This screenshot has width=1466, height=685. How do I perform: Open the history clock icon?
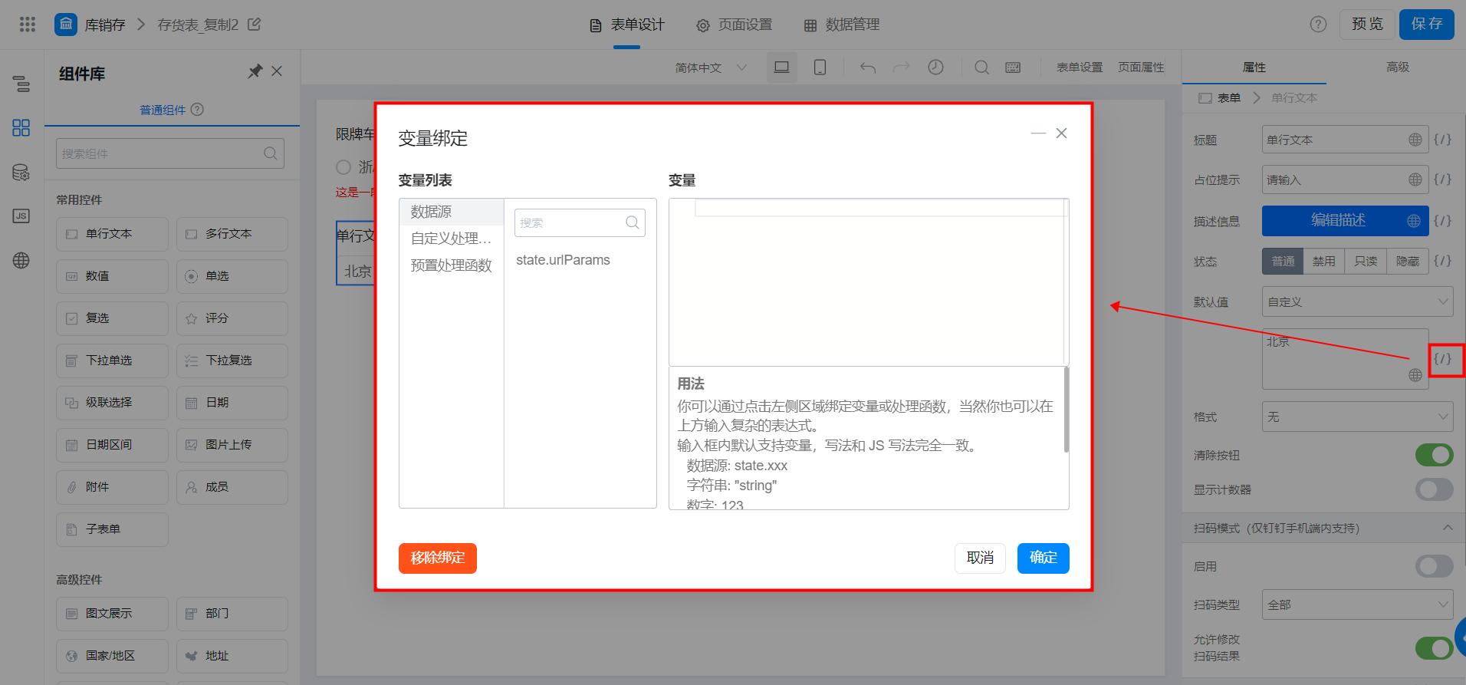tap(935, 68)
